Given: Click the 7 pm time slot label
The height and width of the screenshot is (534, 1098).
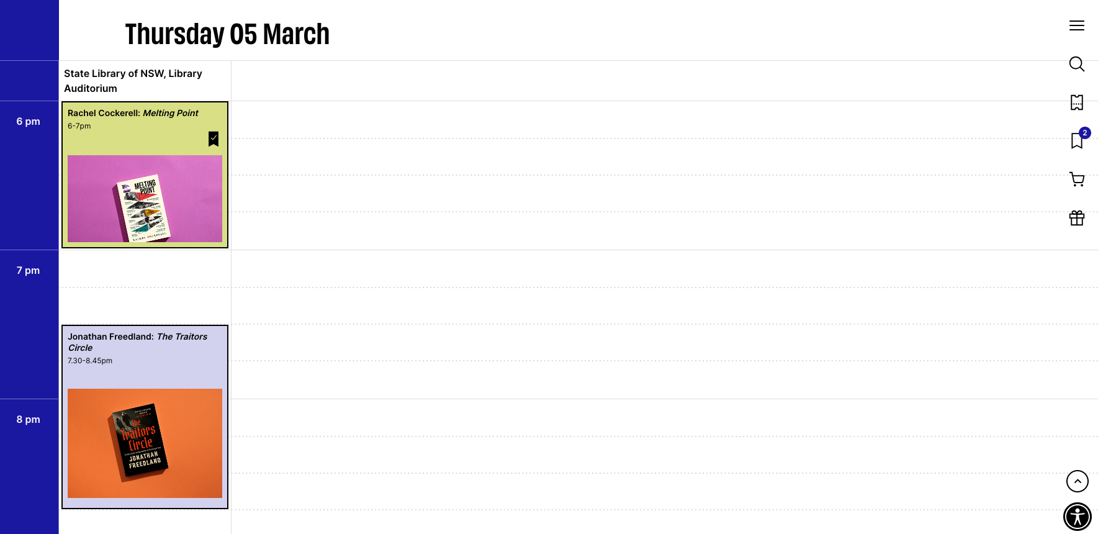Looking at the screenshot, I should tap(28, 271).
